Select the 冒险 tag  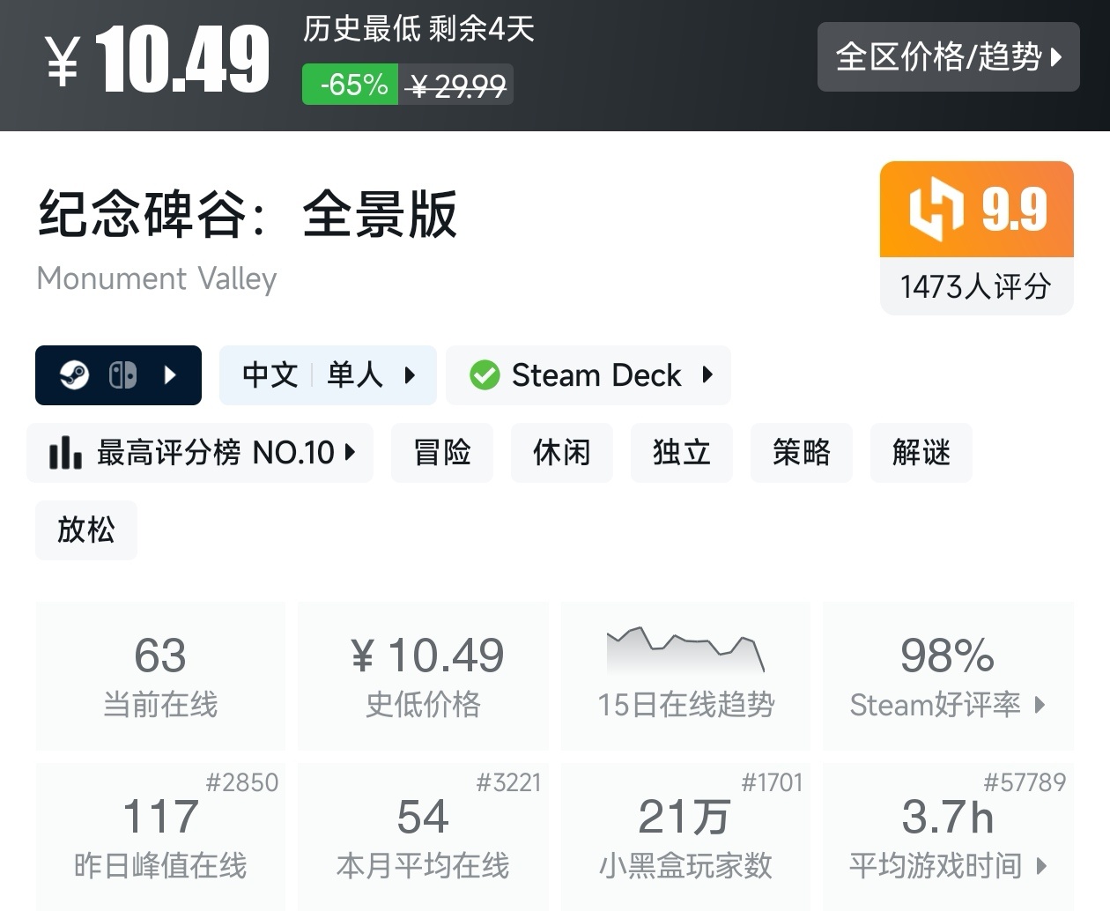coord(442,453)
